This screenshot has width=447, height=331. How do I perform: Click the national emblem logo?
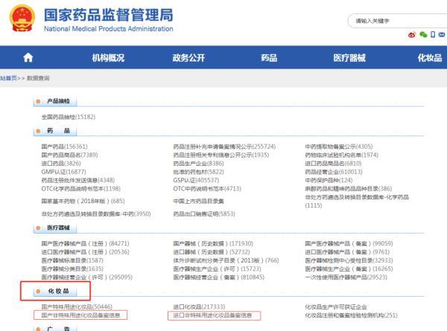[x=22, y=18]
